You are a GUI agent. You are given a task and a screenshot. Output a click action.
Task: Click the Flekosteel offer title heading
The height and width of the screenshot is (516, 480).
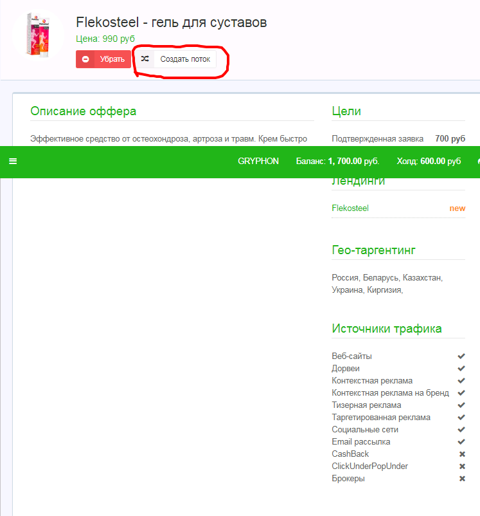click(x=171, y=23)
